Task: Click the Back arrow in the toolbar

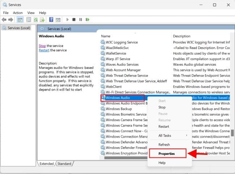Action: pyautogui.click(x=4, y=19)
